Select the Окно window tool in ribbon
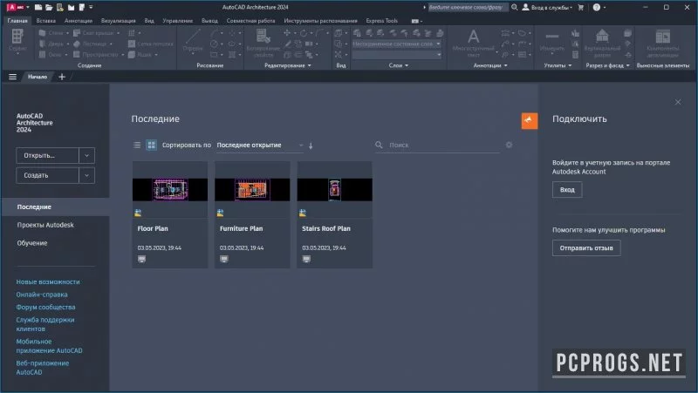This screenshot has height=393, width=698. (53, 54)
